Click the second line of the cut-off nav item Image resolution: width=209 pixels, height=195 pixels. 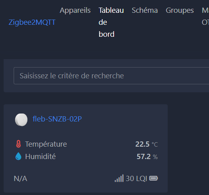click(x=205, y=22)
